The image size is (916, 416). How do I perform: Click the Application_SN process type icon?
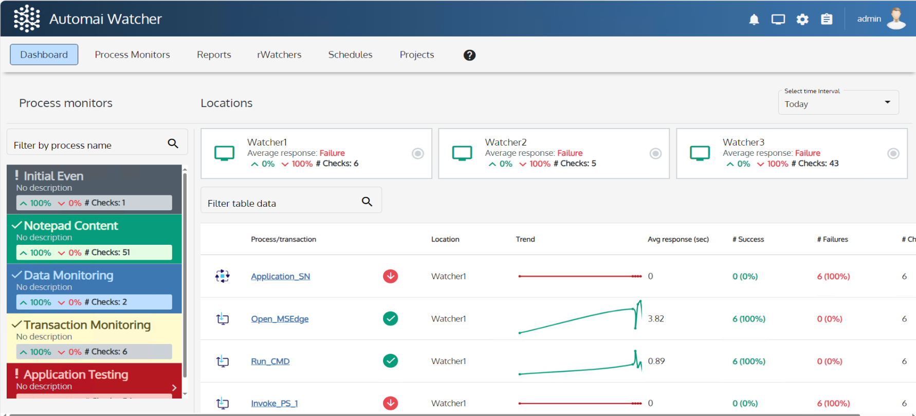[222, 276]
